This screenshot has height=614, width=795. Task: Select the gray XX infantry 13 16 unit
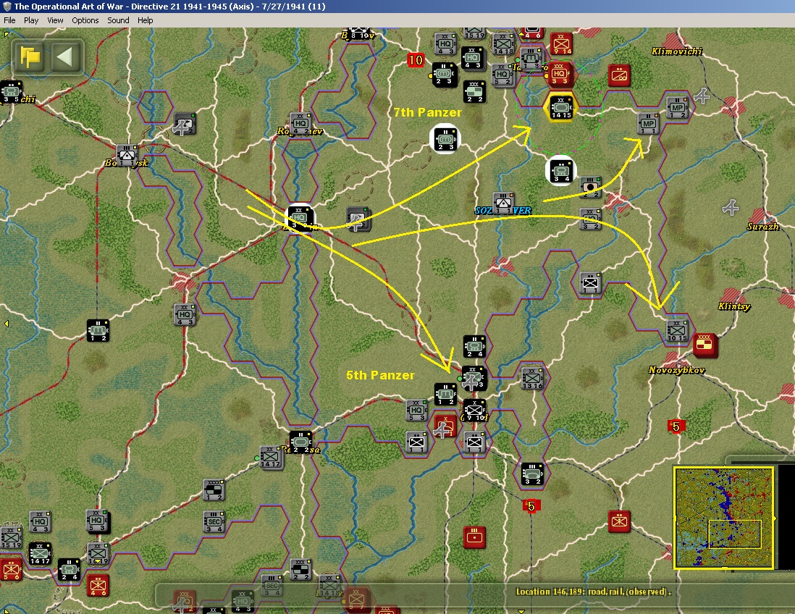click(532, 378)
